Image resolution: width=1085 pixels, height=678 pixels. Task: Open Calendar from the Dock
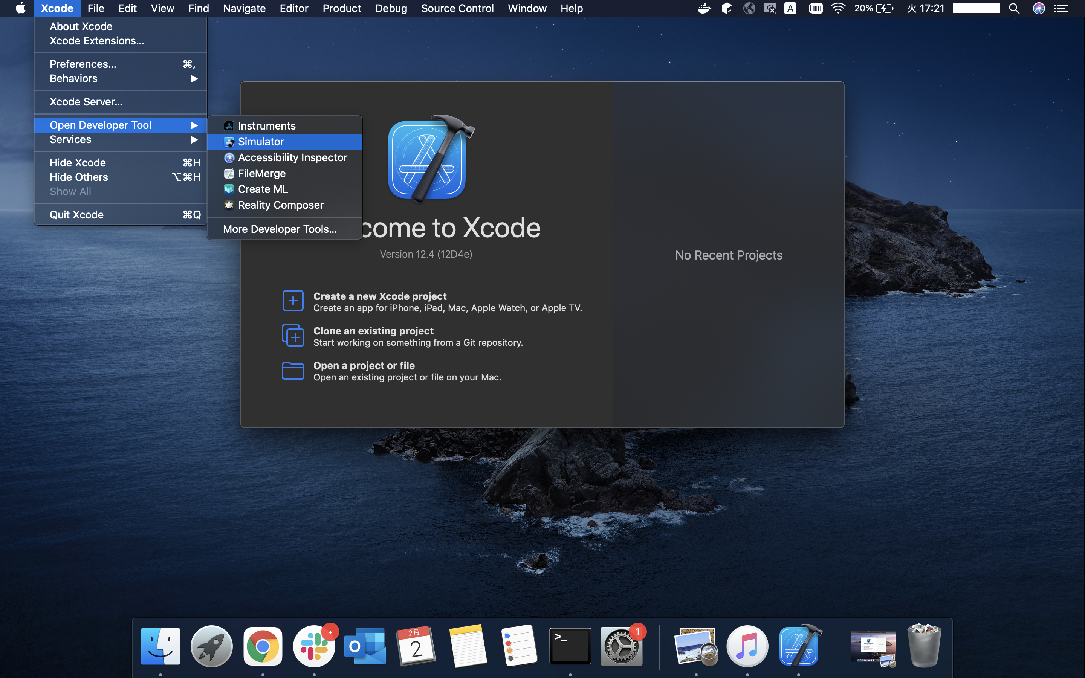417,646
